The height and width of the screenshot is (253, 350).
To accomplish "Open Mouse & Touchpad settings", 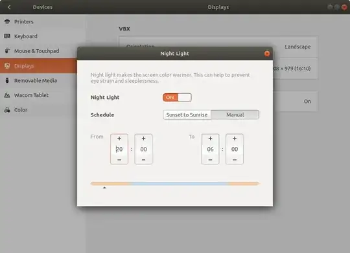I will coord(38,51).
